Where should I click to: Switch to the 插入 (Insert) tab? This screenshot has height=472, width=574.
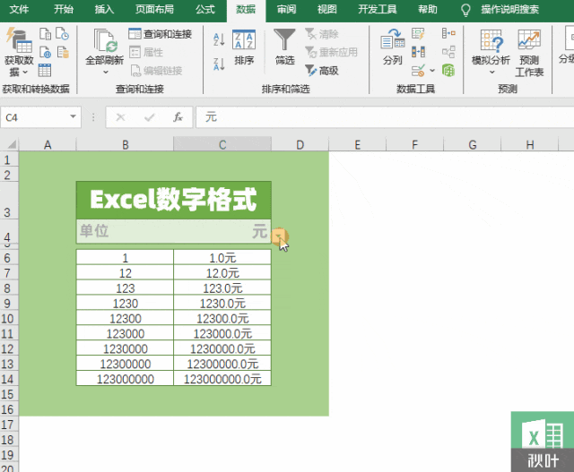[x=104, y=9]
